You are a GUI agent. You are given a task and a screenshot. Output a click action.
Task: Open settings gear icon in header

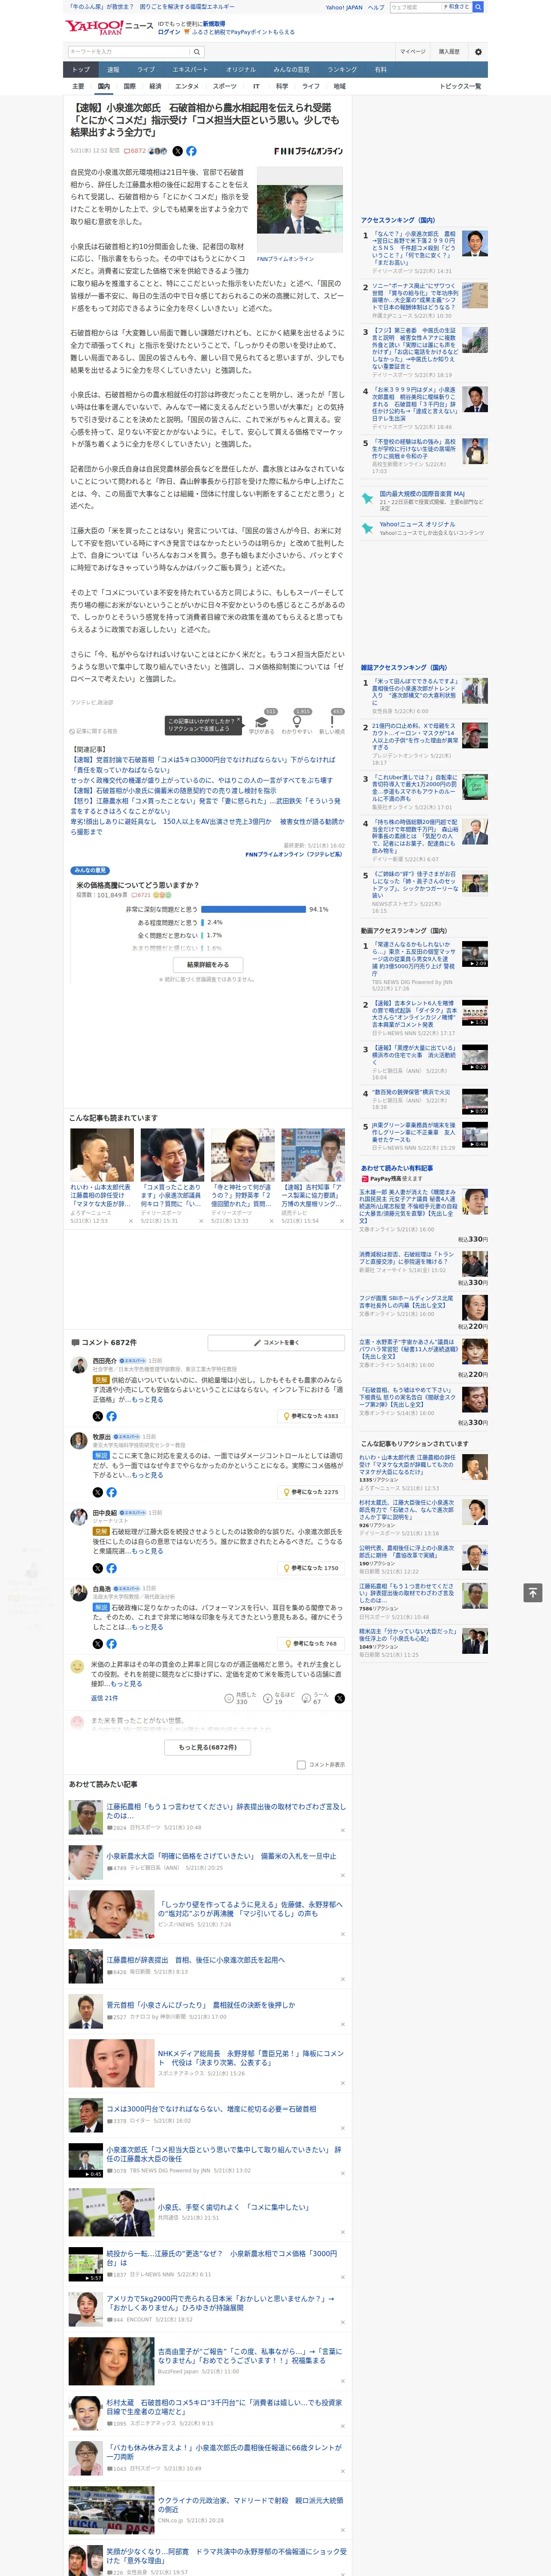point(478,51)
